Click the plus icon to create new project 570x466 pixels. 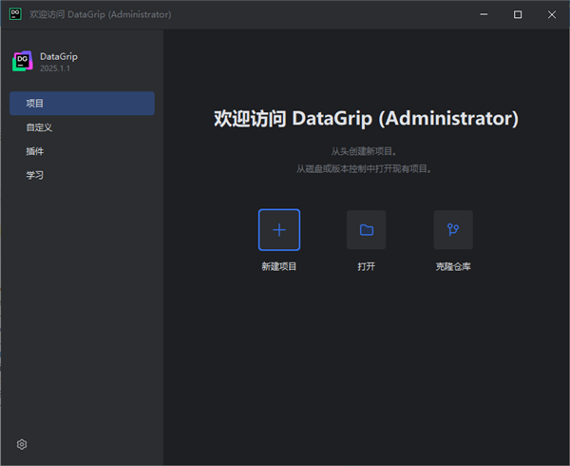[x=279, y=230]
